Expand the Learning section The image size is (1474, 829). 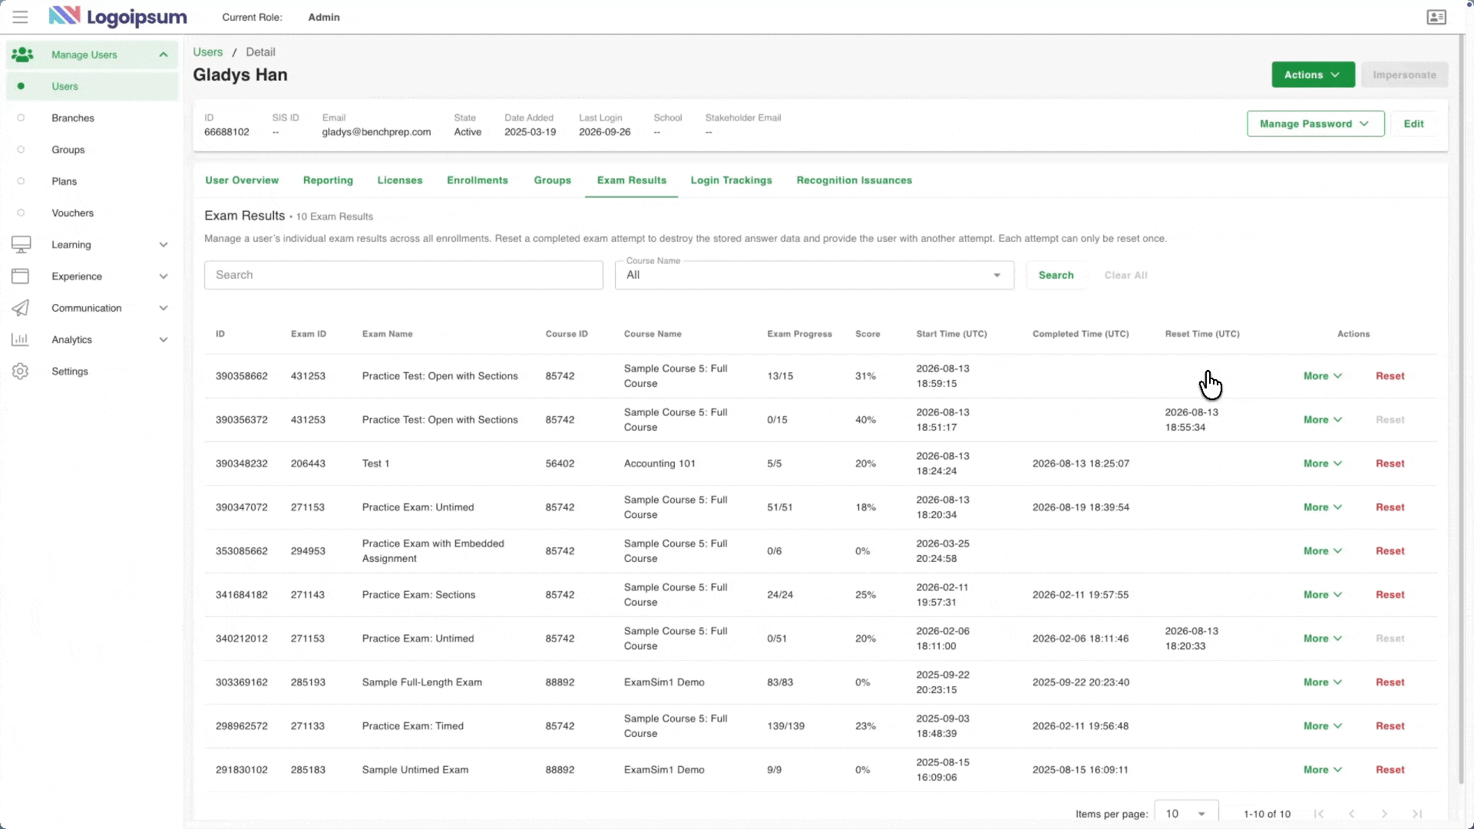164,245
